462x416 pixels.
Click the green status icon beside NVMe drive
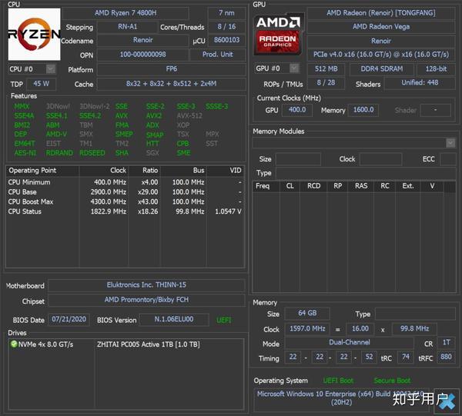click(x=14, y=344)
